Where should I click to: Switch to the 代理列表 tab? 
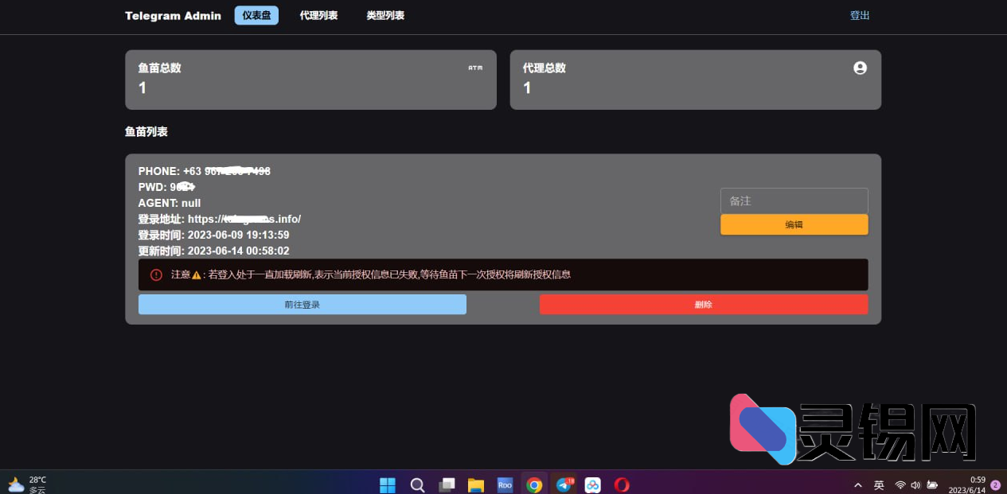[318, 15]
